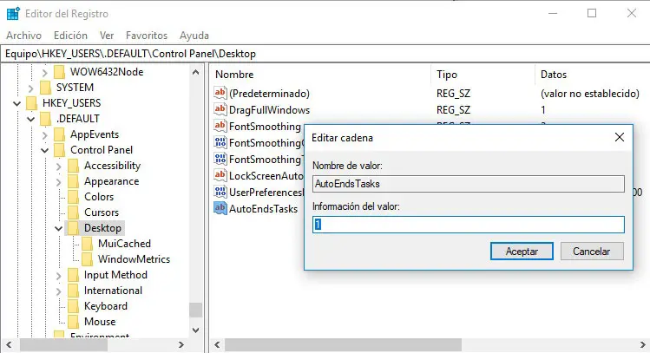The height and width of the screenshot is (353, 650).
Task: Expand the Accessibility key arrow
Action: coord(58,166)
